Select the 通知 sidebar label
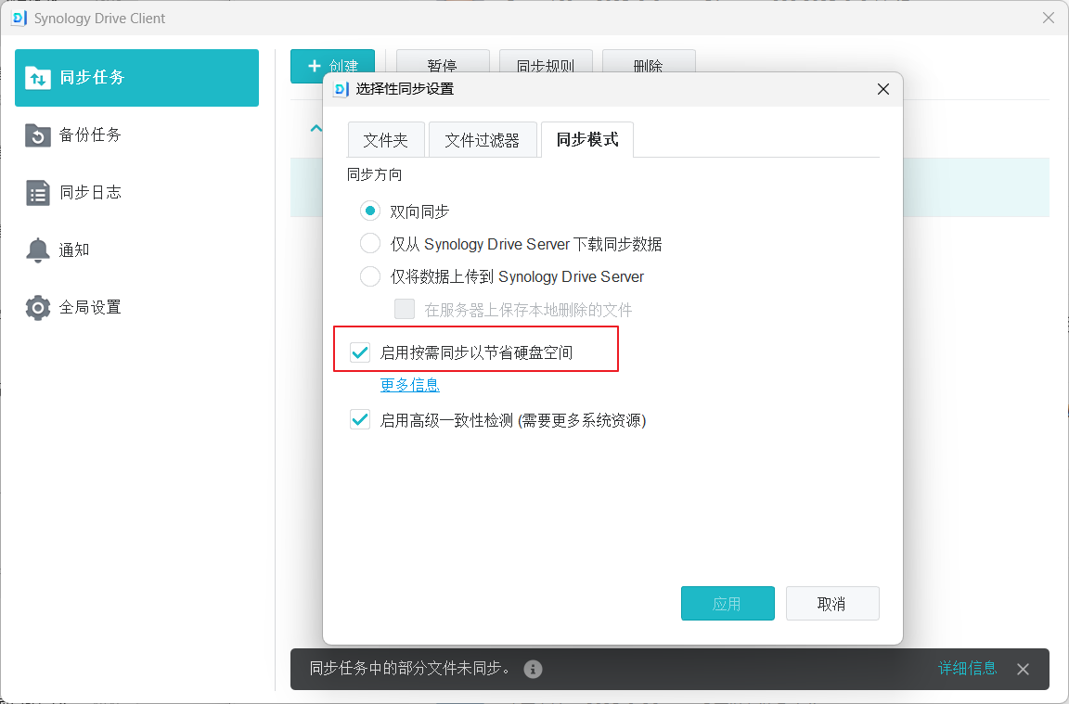Image resolution: width=1069 pixels, height=704 pixels. (x=74, y=250)
